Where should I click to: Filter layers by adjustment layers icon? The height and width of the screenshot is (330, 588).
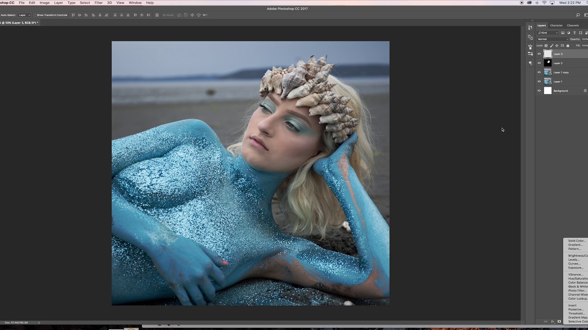[x=569, y=33]
